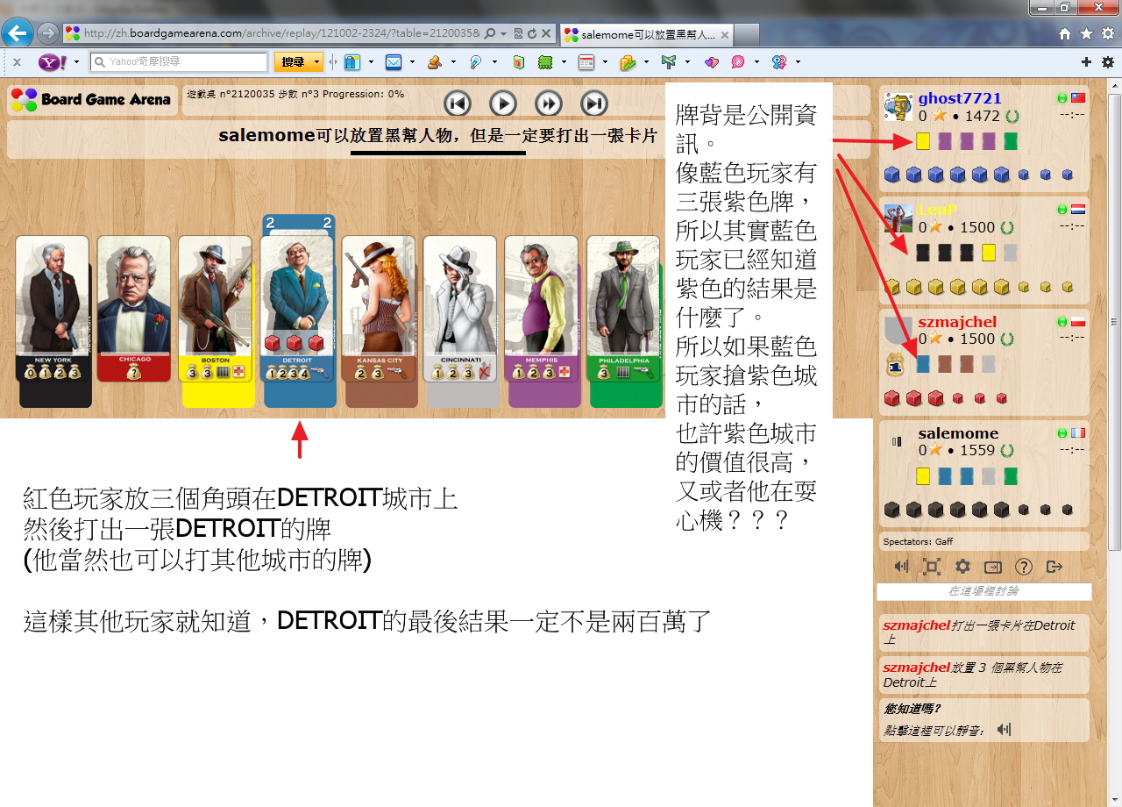Expand the mail icon dropdown arrow
The width and height of the screenshot is (1122, 807).
[412, 62]
